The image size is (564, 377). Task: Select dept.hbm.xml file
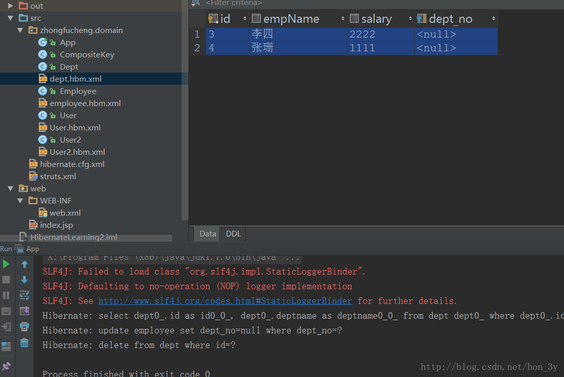pyautogui.click(x=75, y=79)
